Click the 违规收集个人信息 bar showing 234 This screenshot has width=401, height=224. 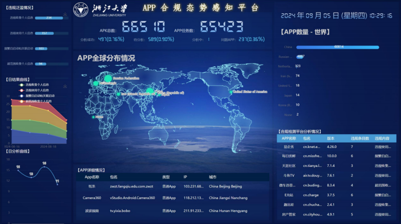click(x=49, y=18)
